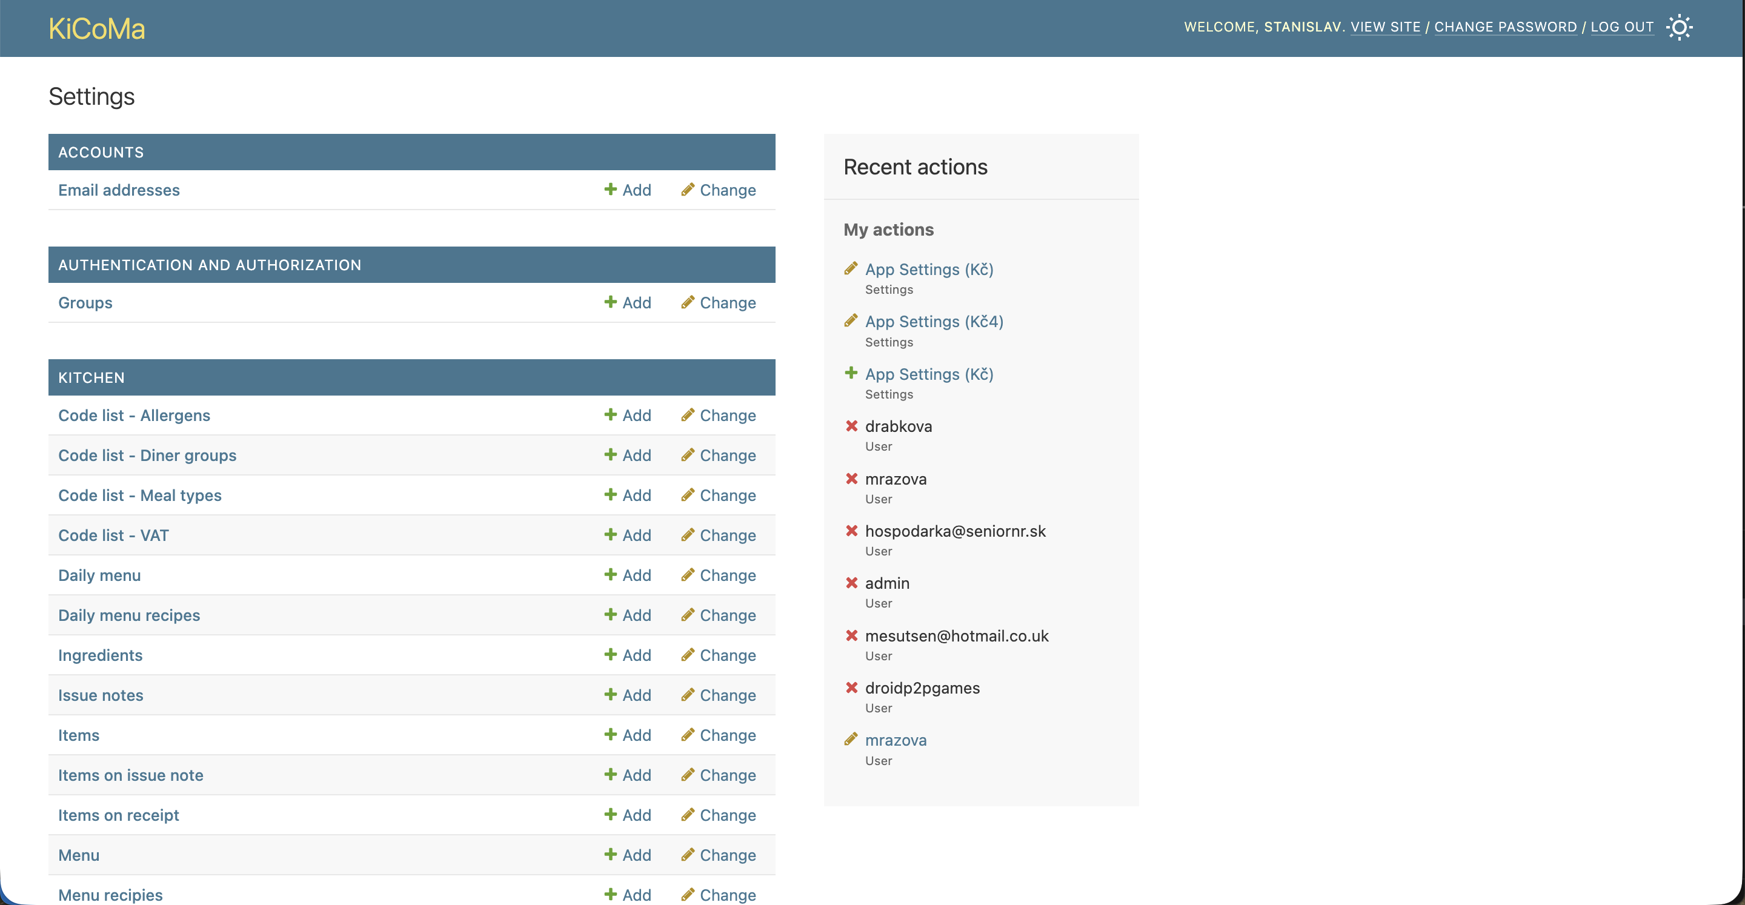Viewport: 1745px width, 905px height.
Task: Open the KiCoMa site title link
Action: (97, 28)
